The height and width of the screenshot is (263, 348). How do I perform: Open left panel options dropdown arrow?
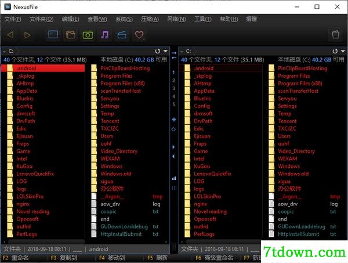point(165,51)
